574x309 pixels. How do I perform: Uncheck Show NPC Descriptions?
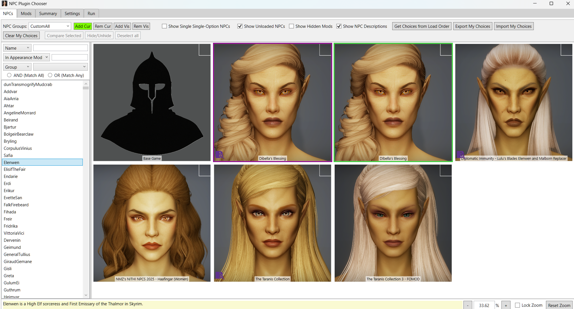pos(339,26)
